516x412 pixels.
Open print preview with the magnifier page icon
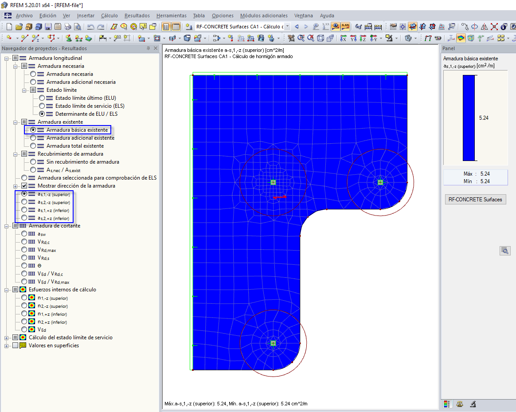click(77, 27)
